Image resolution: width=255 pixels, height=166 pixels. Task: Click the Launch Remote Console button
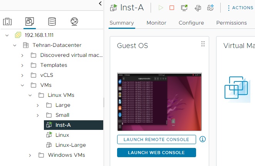(156, 139)
